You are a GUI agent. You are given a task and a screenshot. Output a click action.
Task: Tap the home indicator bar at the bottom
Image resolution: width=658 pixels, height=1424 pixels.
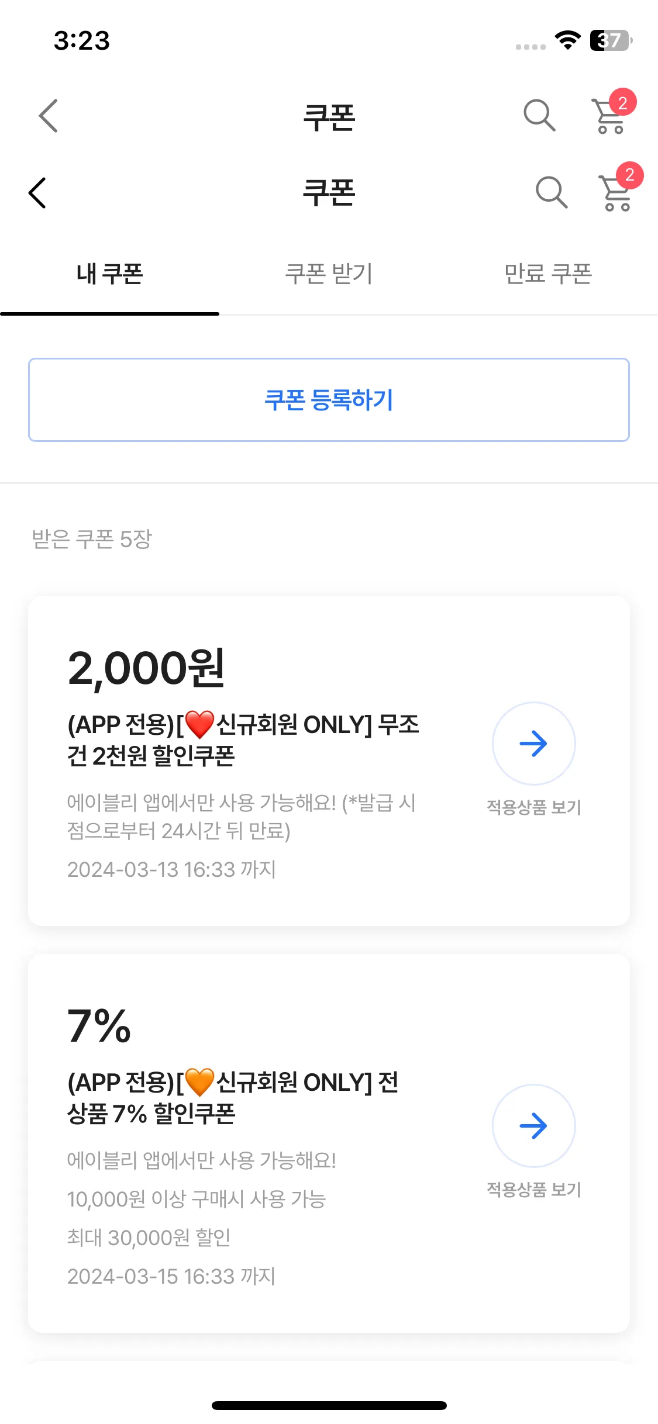[329, 1405]
